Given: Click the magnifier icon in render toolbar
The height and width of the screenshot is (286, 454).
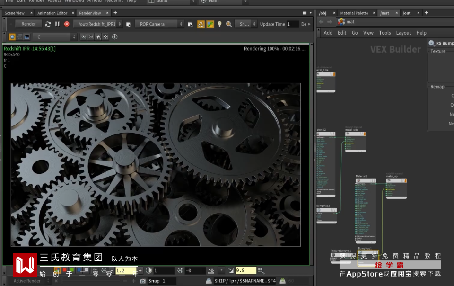Looking at the screenshot, I should [229, 24].
